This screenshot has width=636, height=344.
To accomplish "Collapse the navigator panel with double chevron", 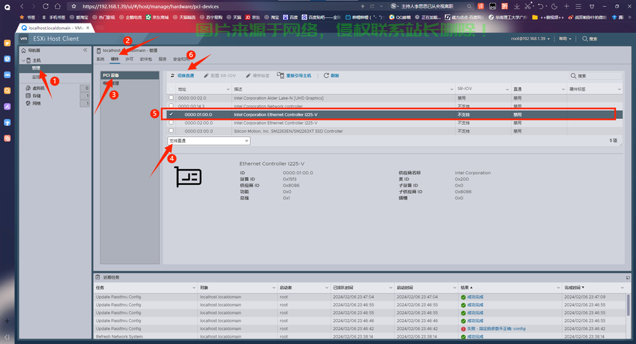I will pos(85,50).
